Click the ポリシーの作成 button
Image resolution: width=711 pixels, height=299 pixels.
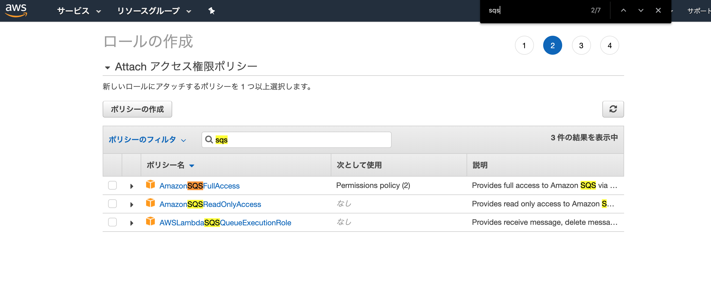click(137, 109)
